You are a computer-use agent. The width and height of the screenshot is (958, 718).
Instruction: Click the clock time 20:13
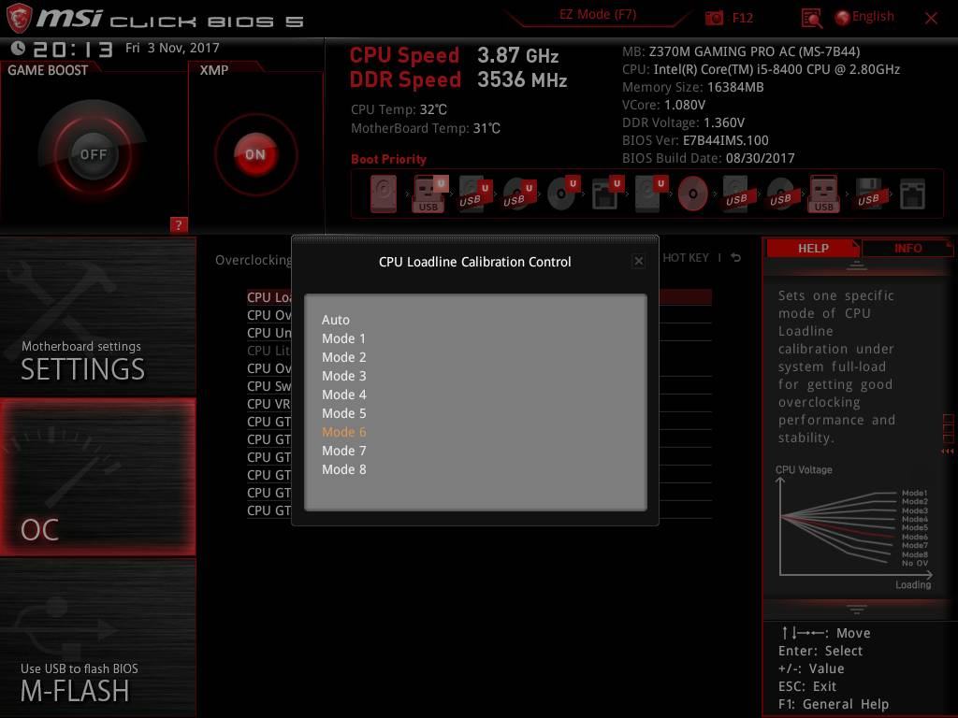click(73, 49)
